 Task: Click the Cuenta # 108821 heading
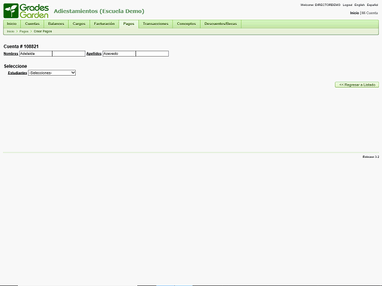(x=21, y=46)
